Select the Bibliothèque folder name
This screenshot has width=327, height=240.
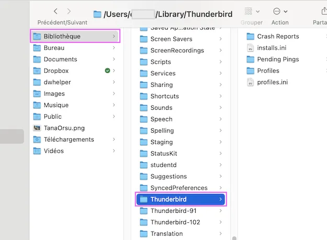tap(62, 37)
